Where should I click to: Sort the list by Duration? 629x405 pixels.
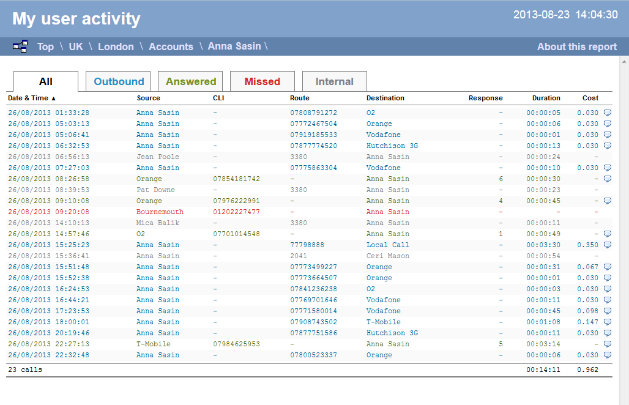[x=546, y=98]
